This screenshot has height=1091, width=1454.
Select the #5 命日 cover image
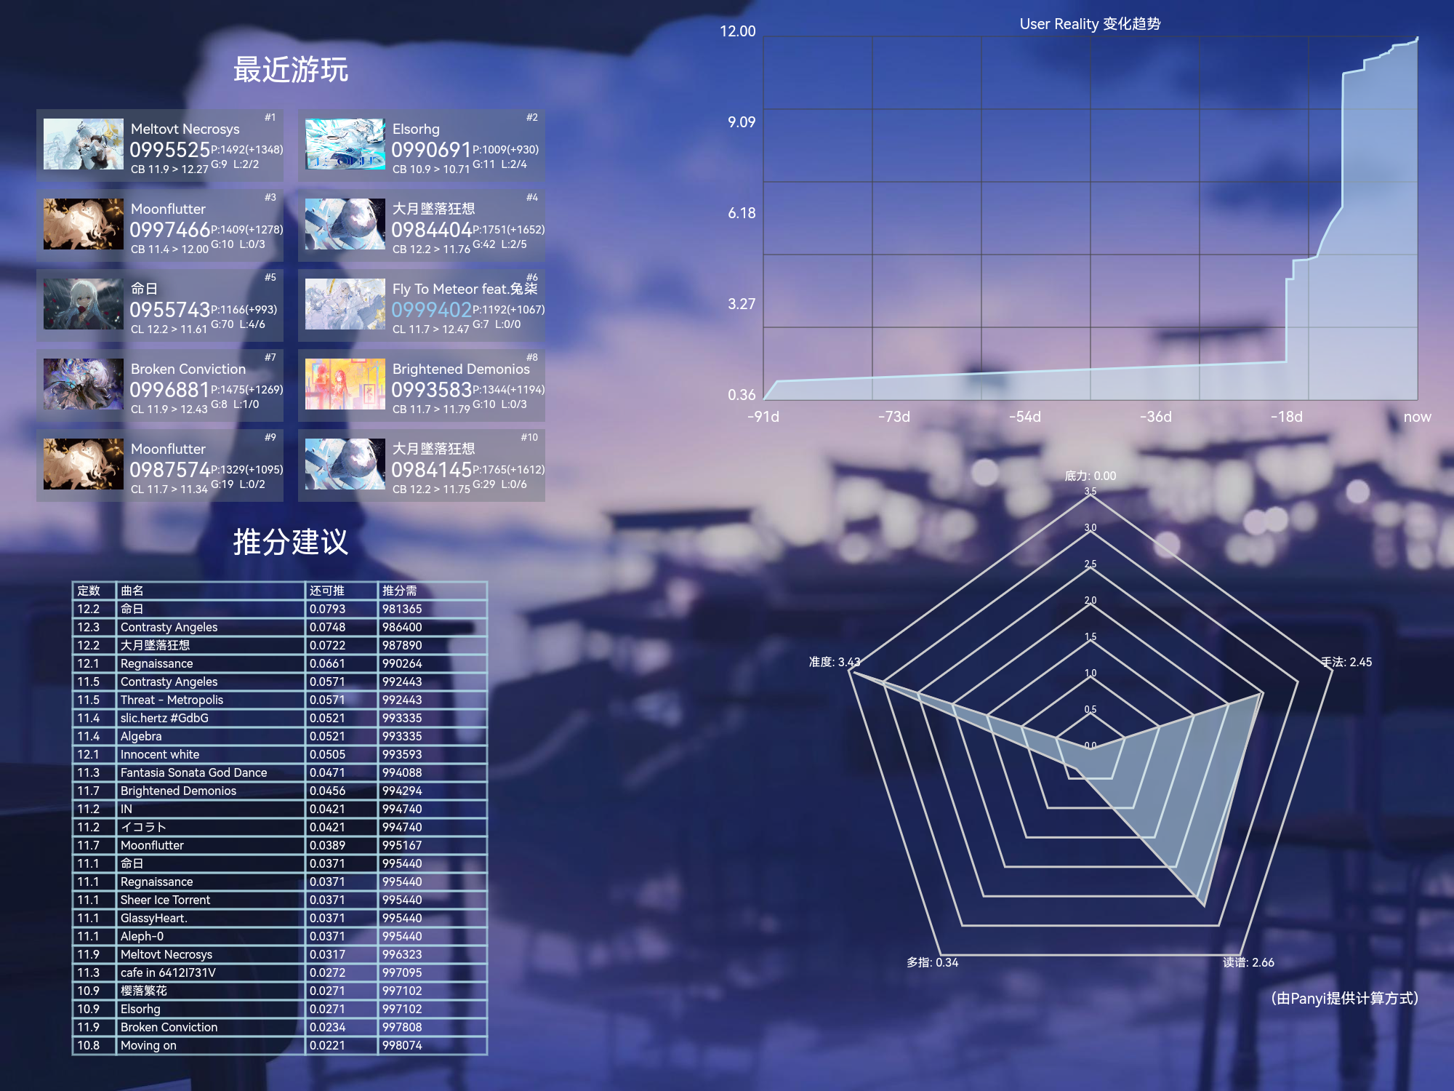click(x=83, y=304)
